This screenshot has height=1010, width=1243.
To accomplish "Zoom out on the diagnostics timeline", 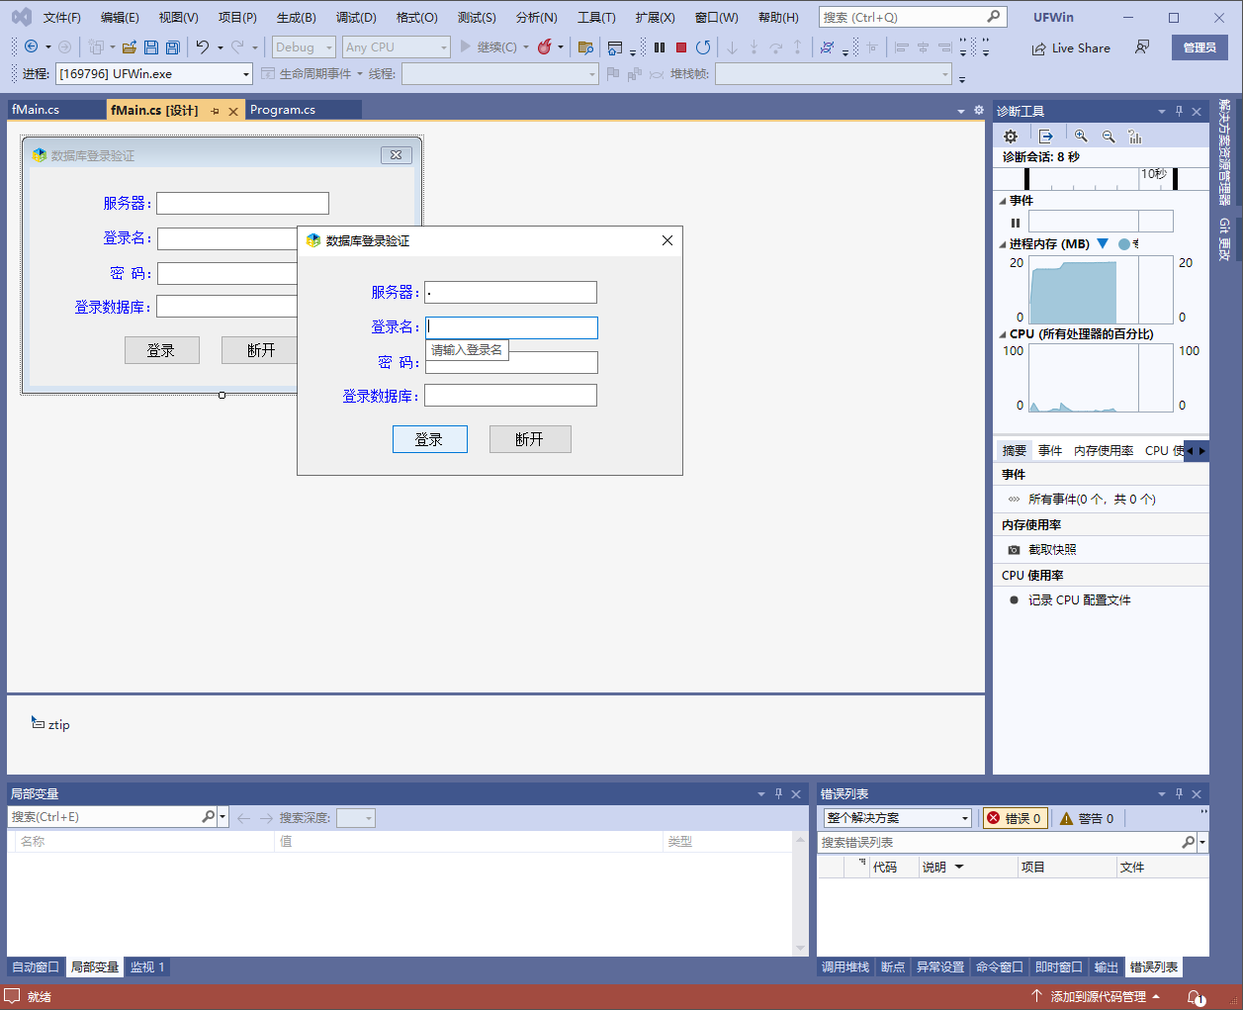I will pyautogui.click(x=1109, y=137).
